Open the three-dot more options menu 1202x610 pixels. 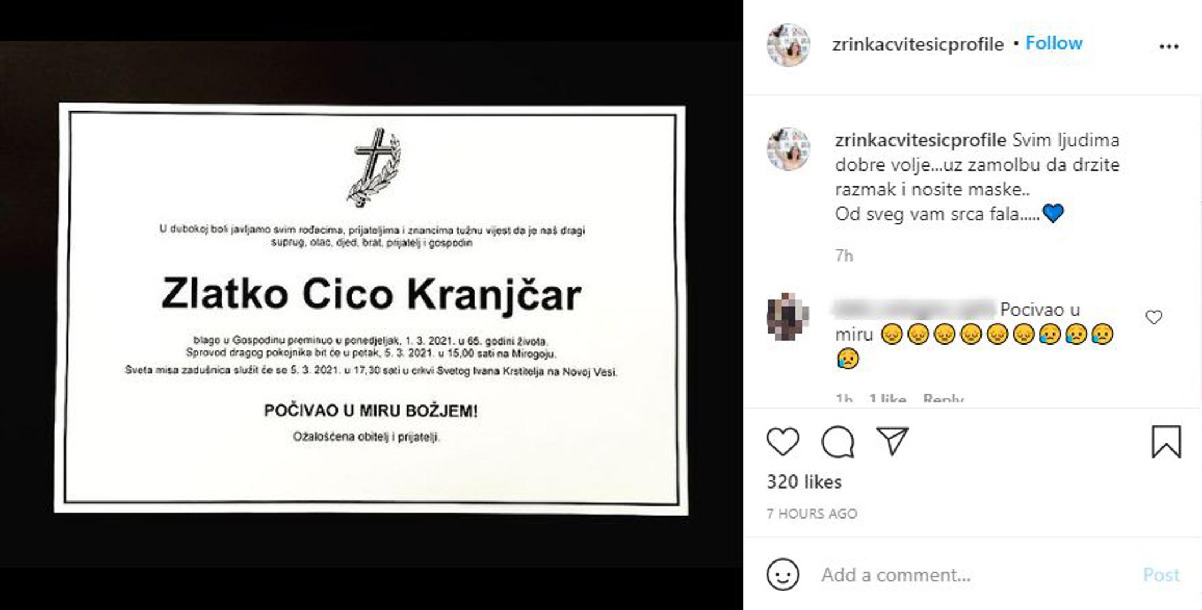(x=1169, y=46)
